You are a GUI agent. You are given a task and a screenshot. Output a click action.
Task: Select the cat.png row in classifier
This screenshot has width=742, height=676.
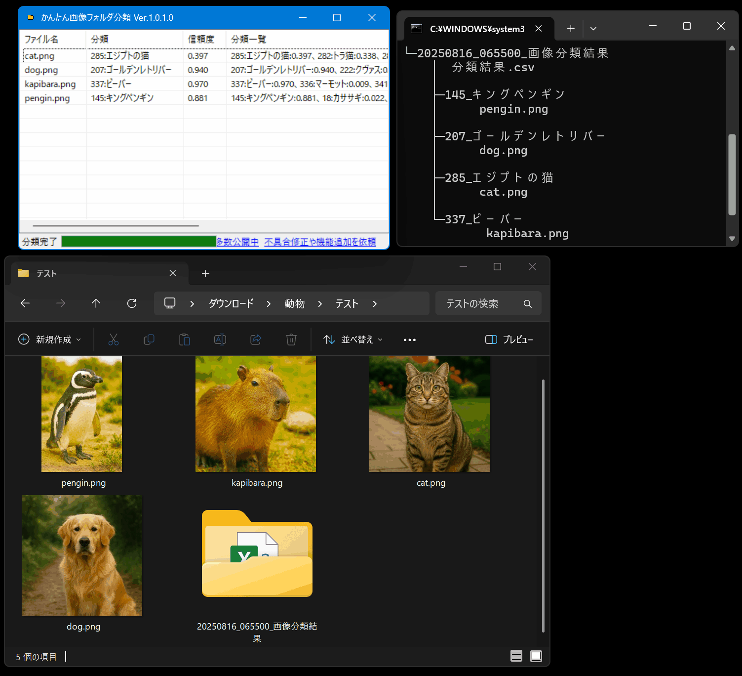204,56
